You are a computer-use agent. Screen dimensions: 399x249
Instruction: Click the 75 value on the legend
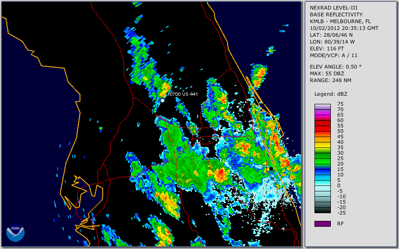pos(340,104)
